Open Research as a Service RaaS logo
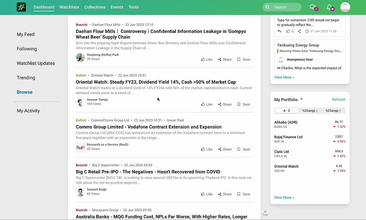The width and height of the screenshot is (366, 220). pos(80,147)
